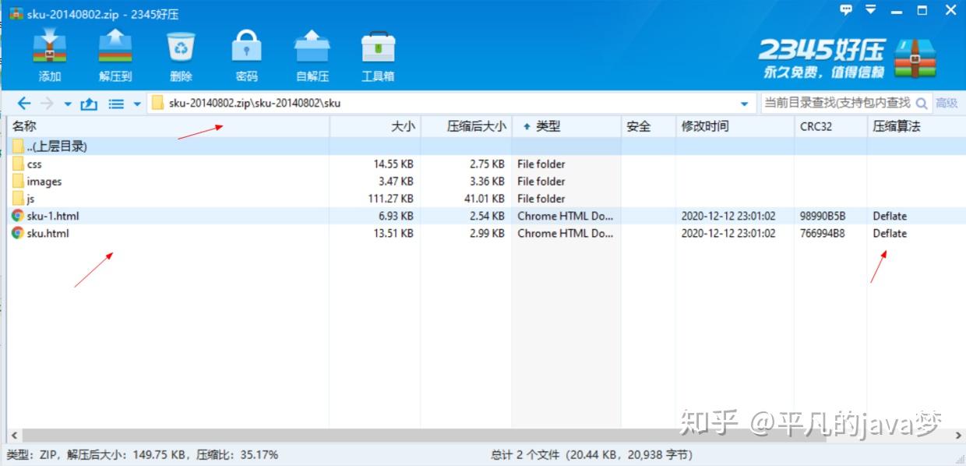
Task: Click the 766994B8 CRC32 value
Action: (822, 233)
